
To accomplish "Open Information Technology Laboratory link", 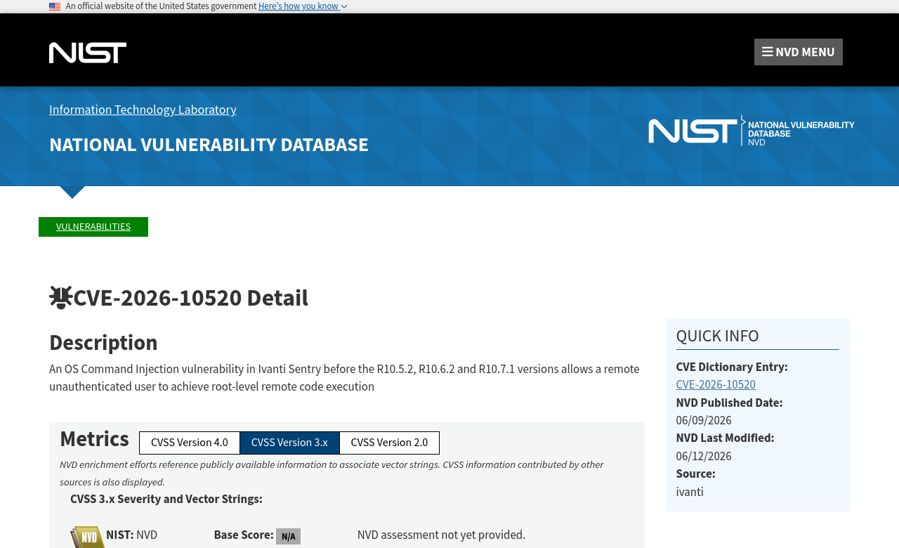I will click(x=143, y=110).
